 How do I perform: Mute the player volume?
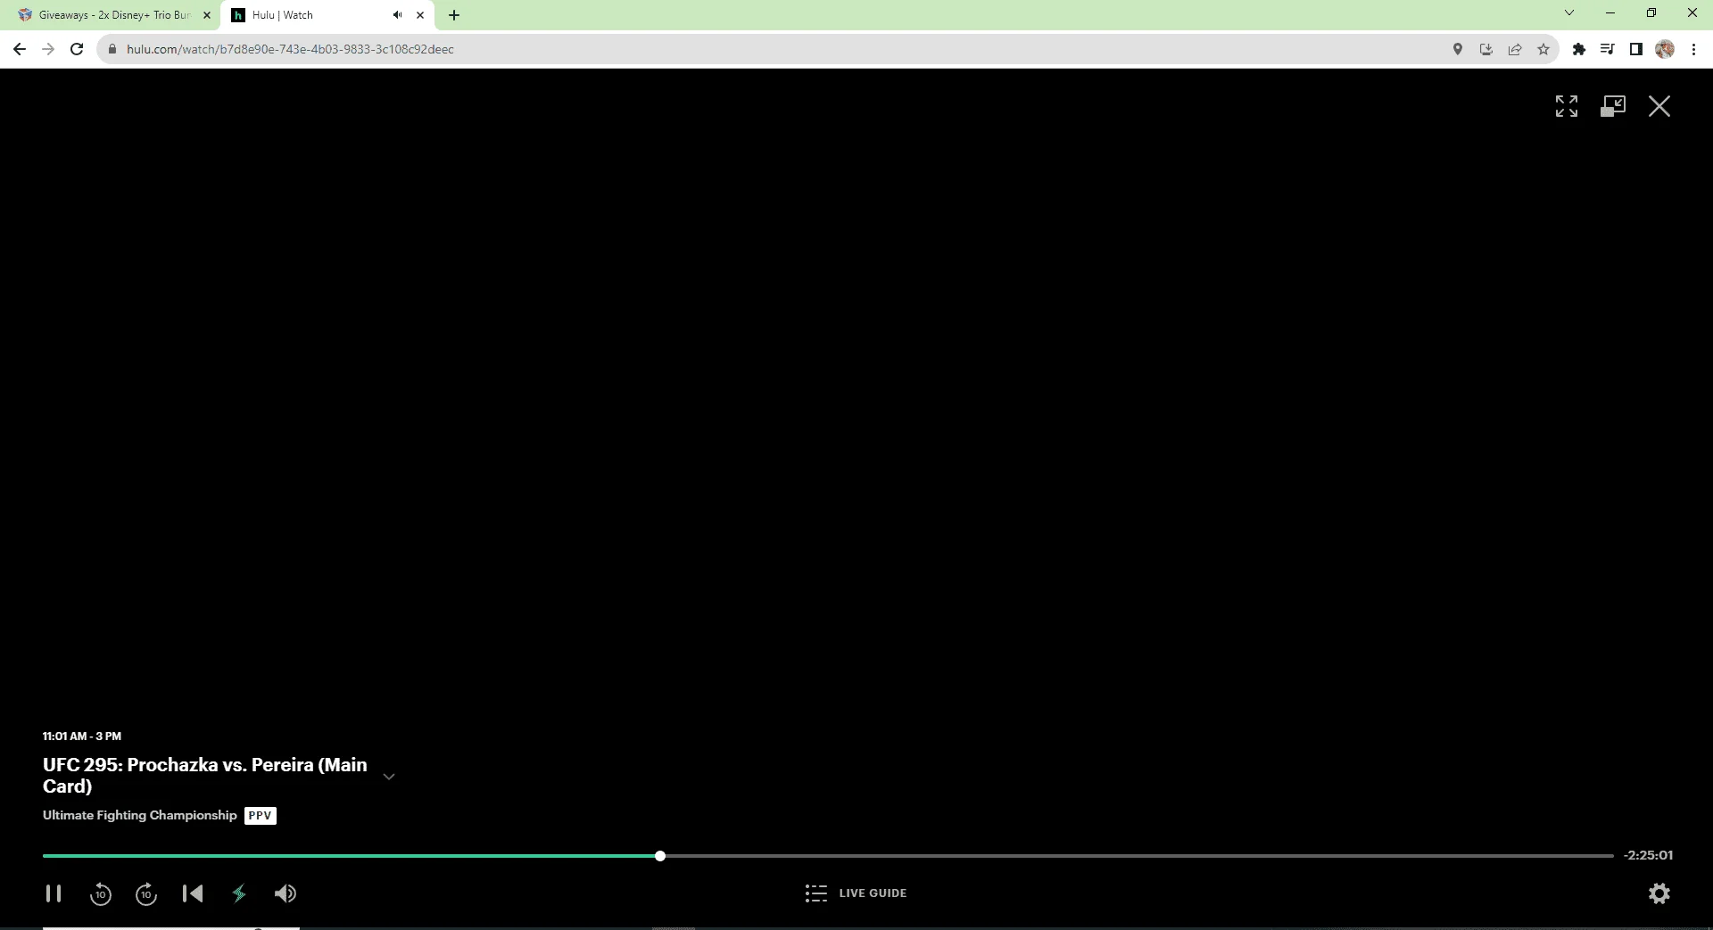tap(285, 893)
